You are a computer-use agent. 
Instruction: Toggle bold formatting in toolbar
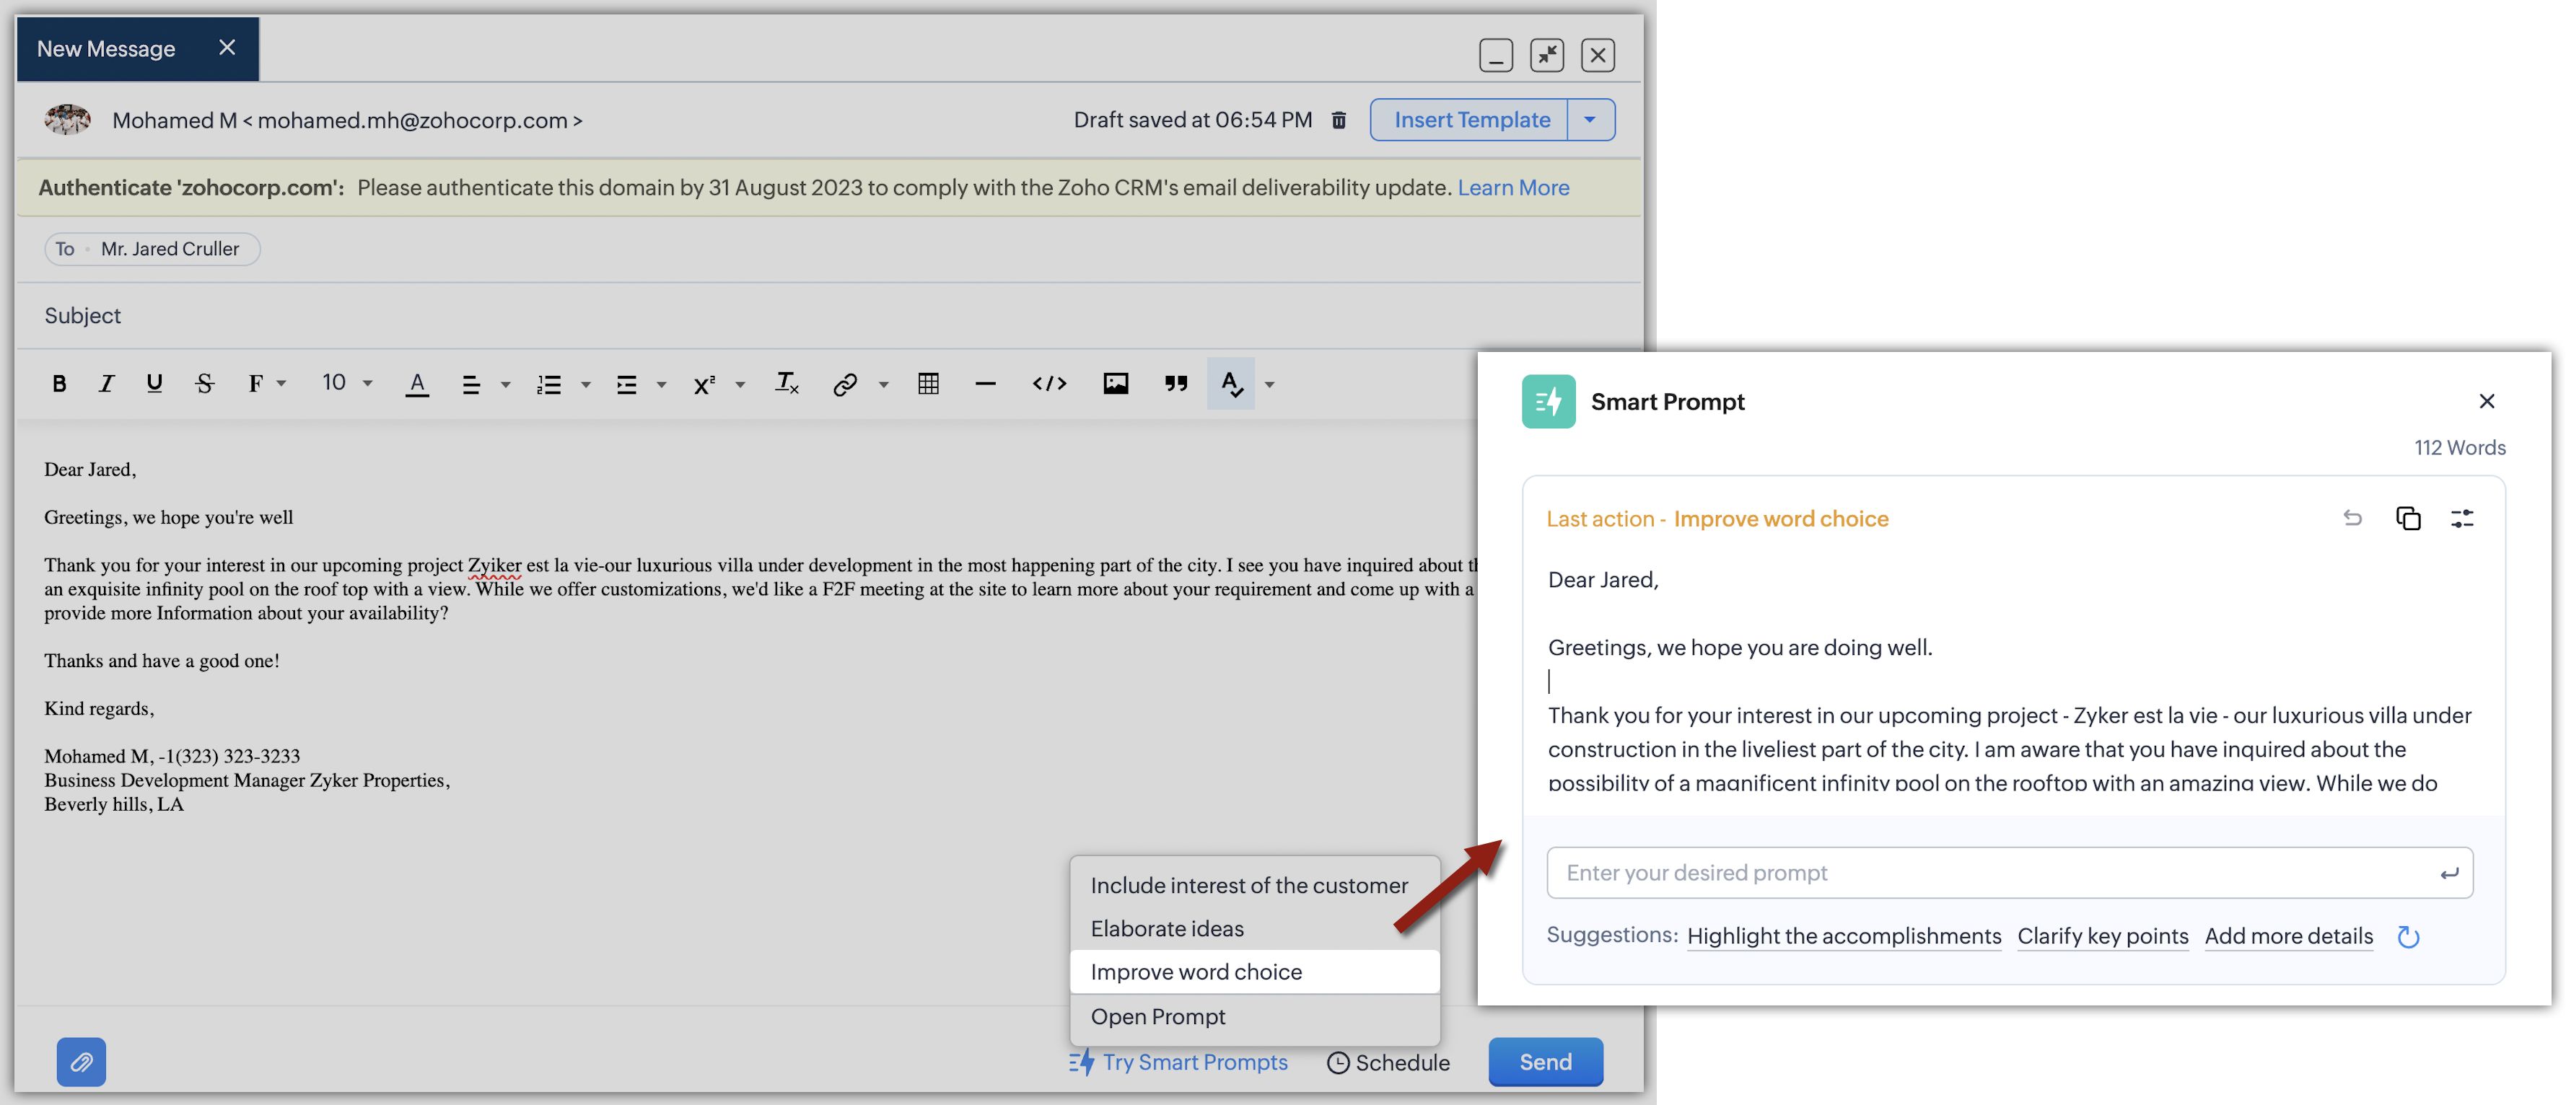point(58,383)
